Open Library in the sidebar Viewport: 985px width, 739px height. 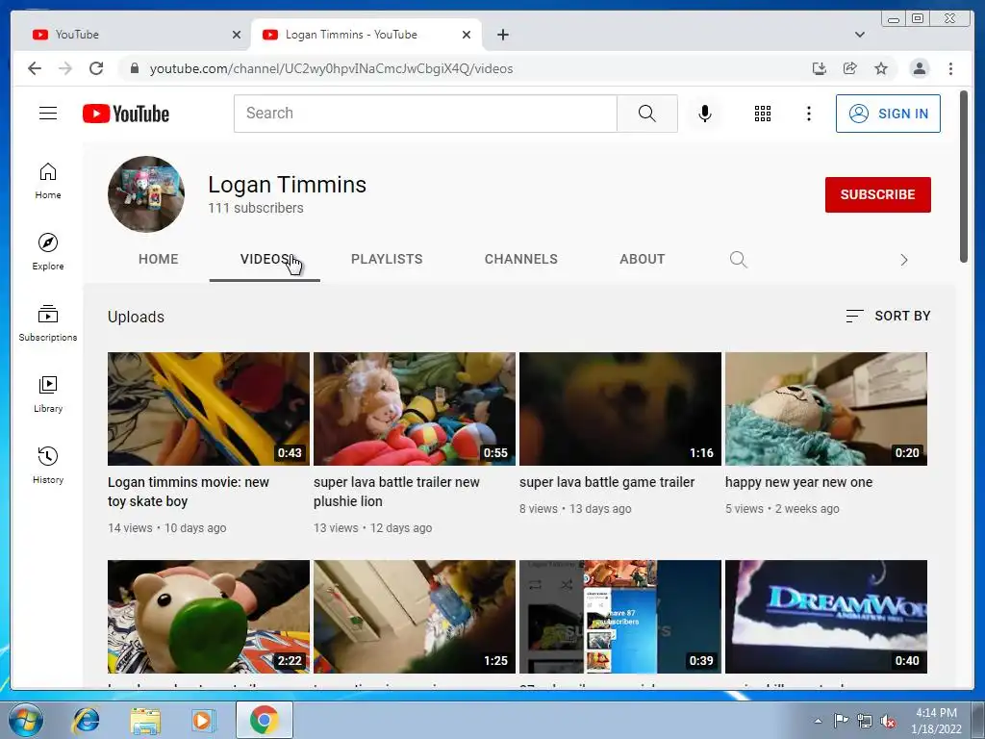(48, 394)
